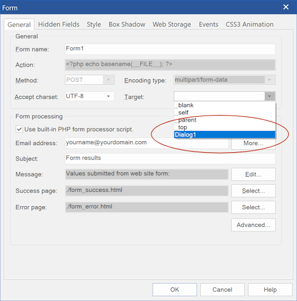Image resolution: width=297 pixels, height=301 pixels.
Task: Collapse the Target dropdown arrow
Action: coord(270,97)
